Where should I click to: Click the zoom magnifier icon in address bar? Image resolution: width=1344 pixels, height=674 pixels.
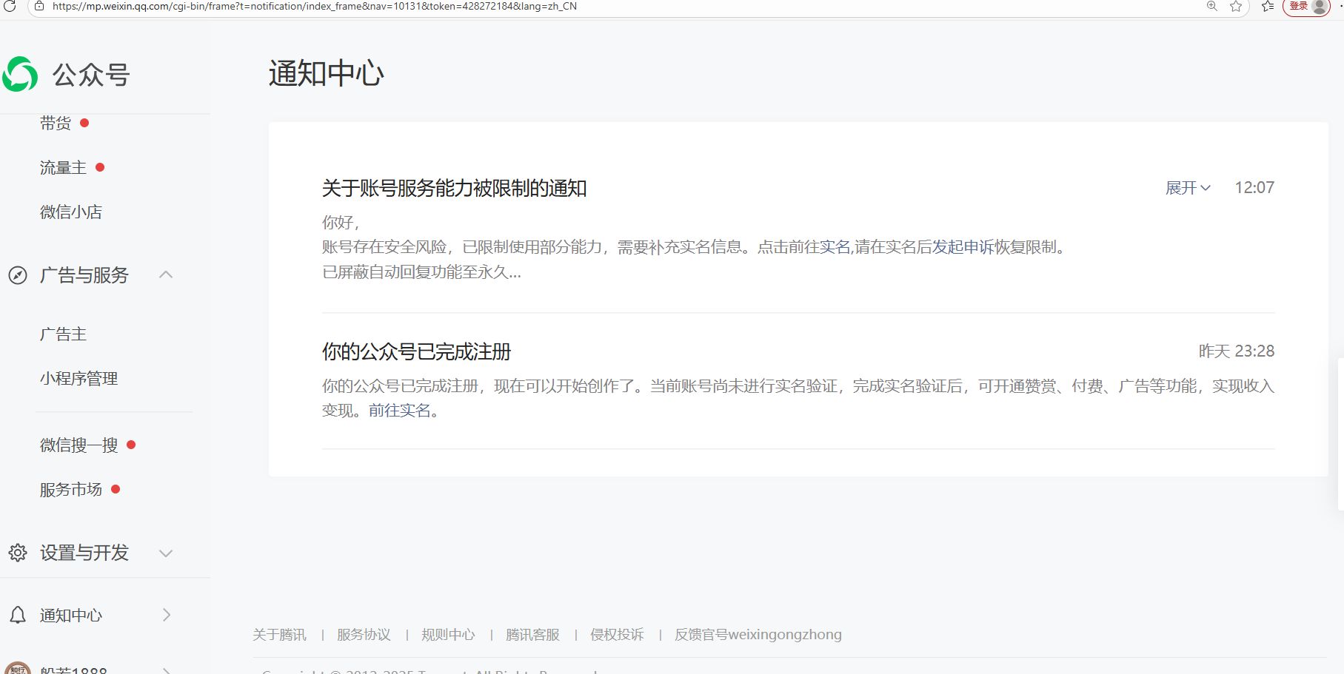coord(1212,6)
